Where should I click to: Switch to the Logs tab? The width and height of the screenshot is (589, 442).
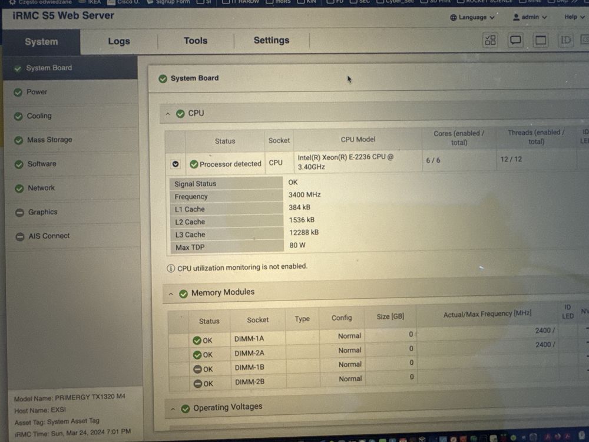(x=119, y=41)
